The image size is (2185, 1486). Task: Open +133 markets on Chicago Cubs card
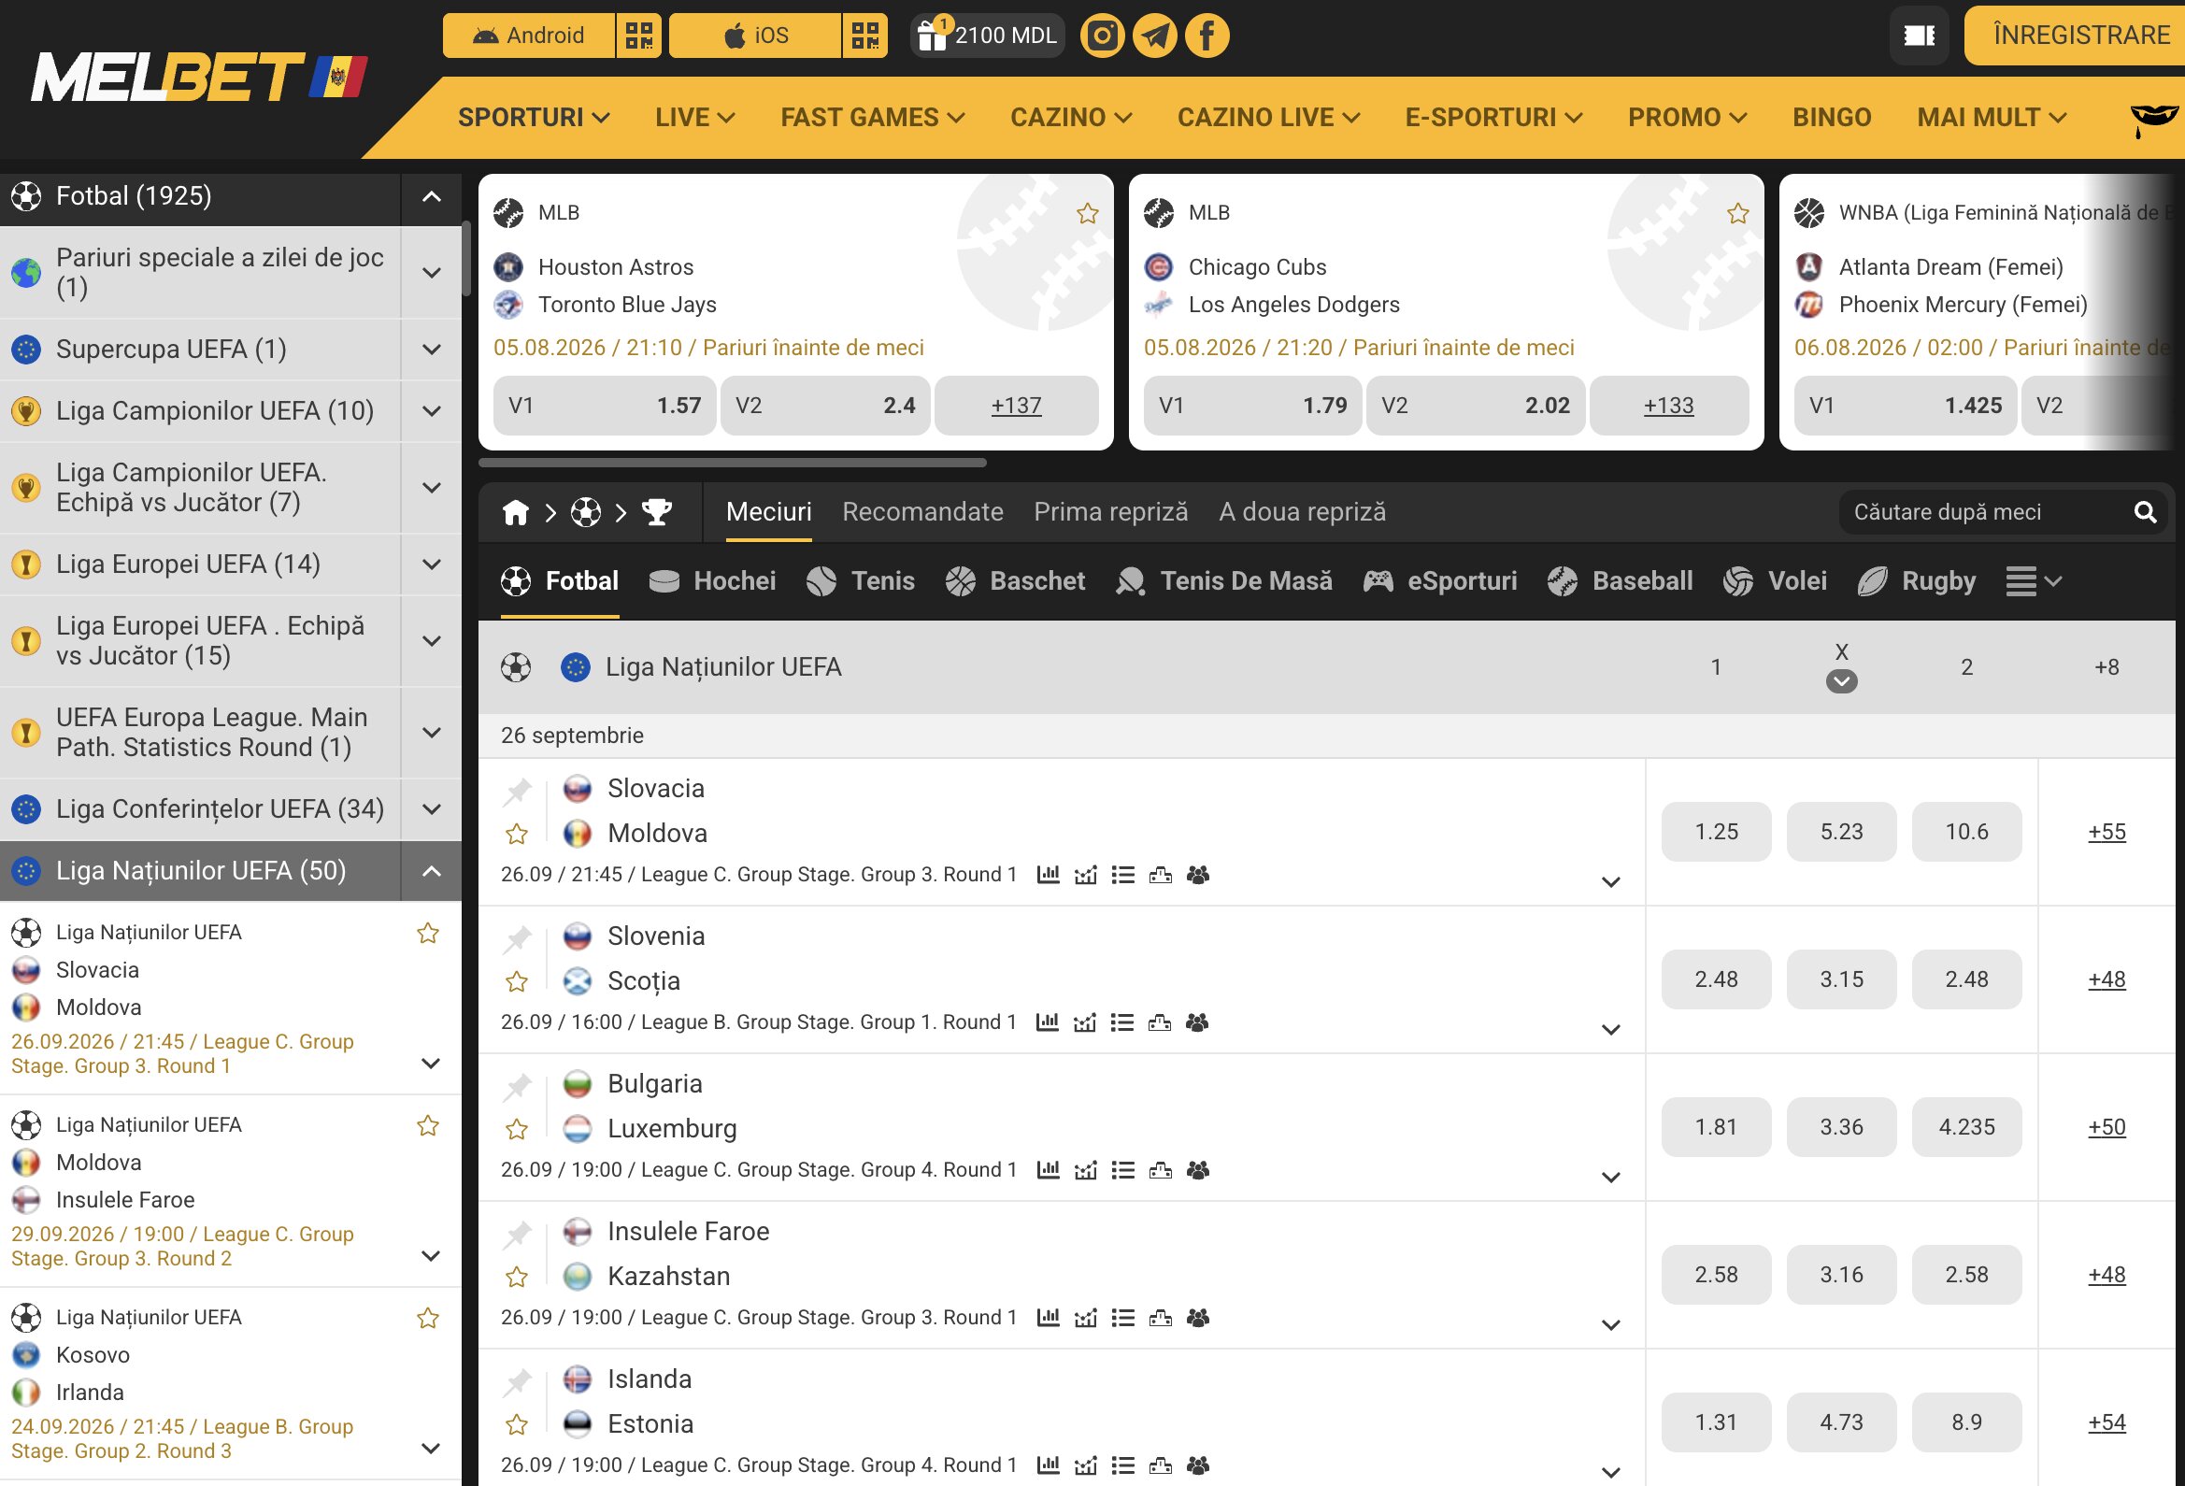click(x=1669, y=407)
